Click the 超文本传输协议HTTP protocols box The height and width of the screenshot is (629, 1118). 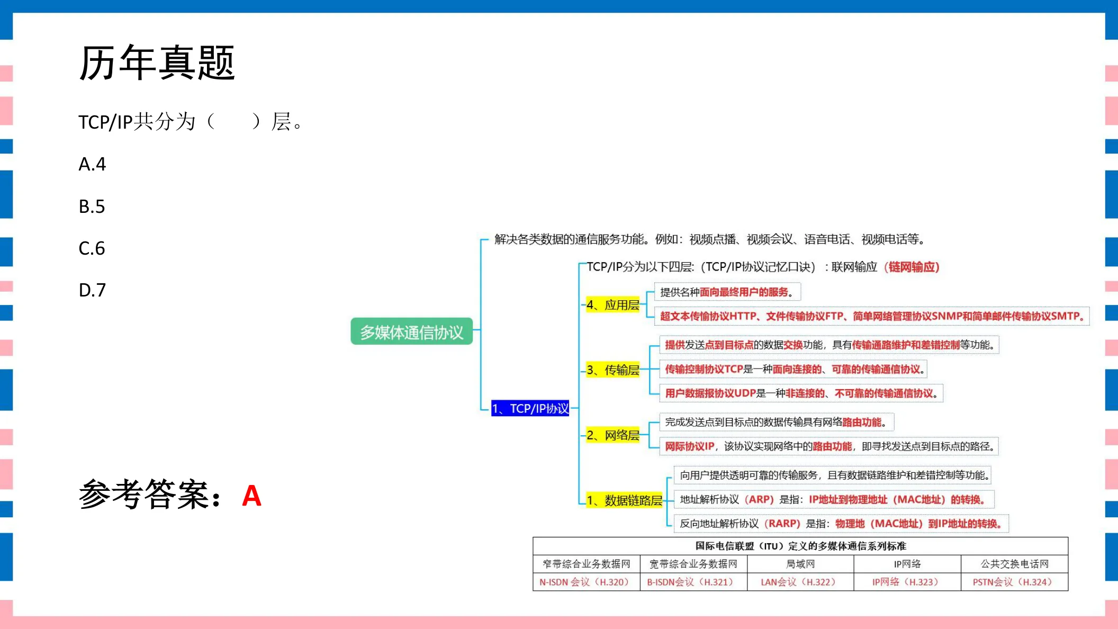coord(872,316)
